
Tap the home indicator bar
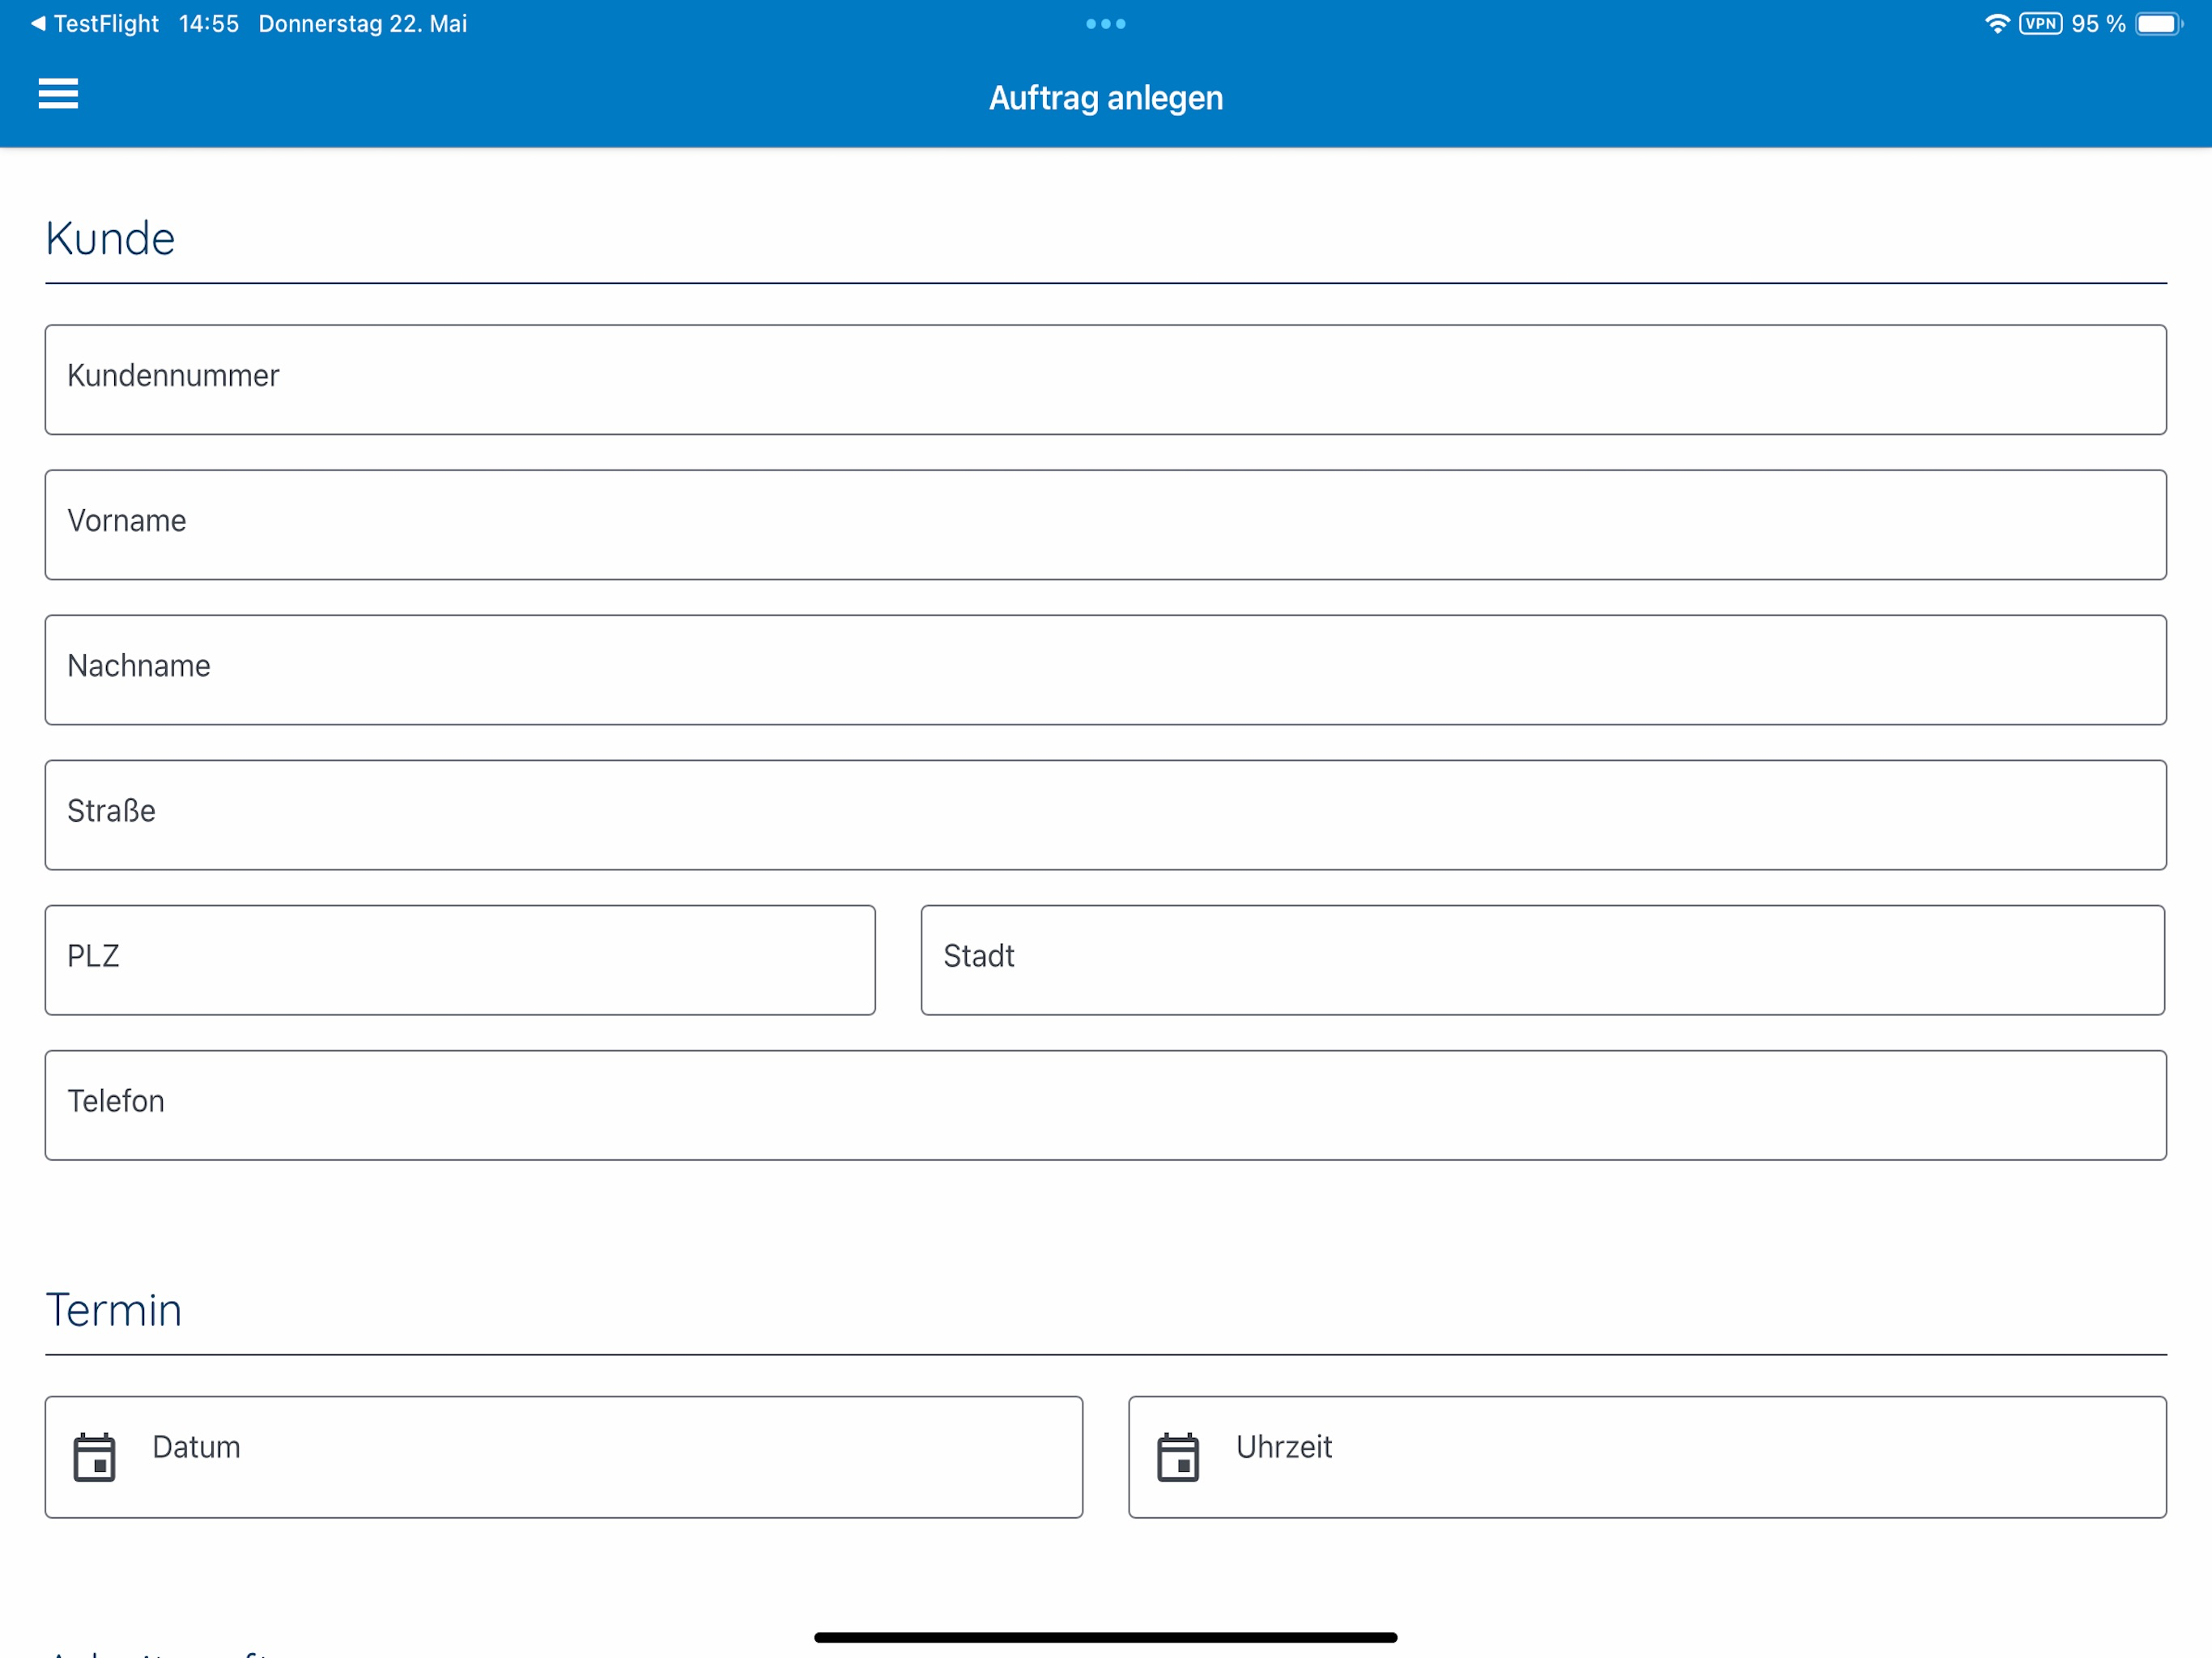1106,1637
